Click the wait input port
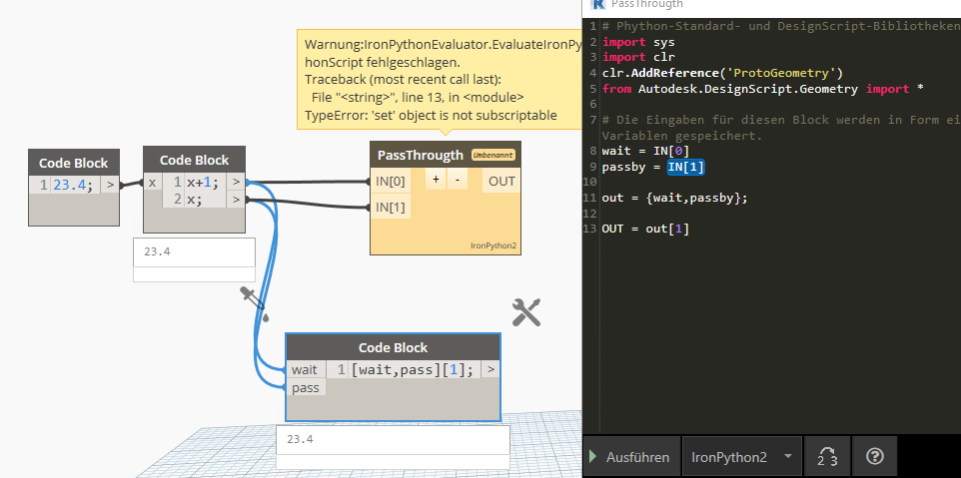Viewport: 961px width, 478px height. point(304,369)
